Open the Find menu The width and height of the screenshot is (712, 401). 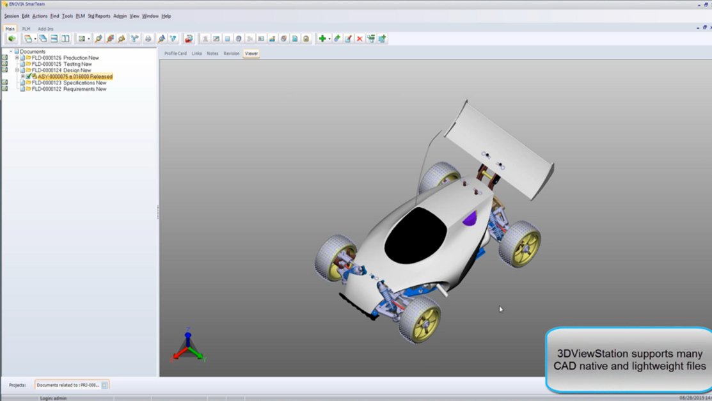(54, 16)
